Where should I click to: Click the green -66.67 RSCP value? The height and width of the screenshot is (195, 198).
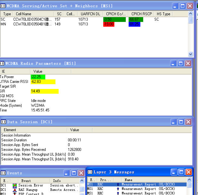[136, 19]
